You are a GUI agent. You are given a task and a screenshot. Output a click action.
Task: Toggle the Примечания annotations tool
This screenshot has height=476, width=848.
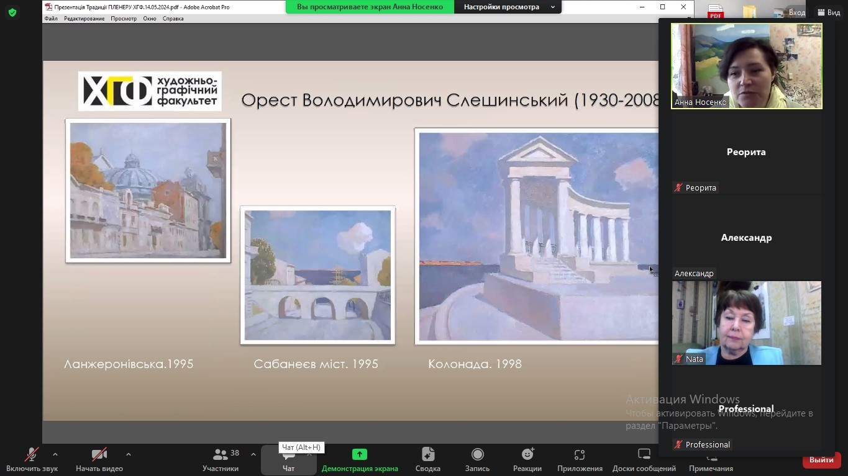point(711,460)
